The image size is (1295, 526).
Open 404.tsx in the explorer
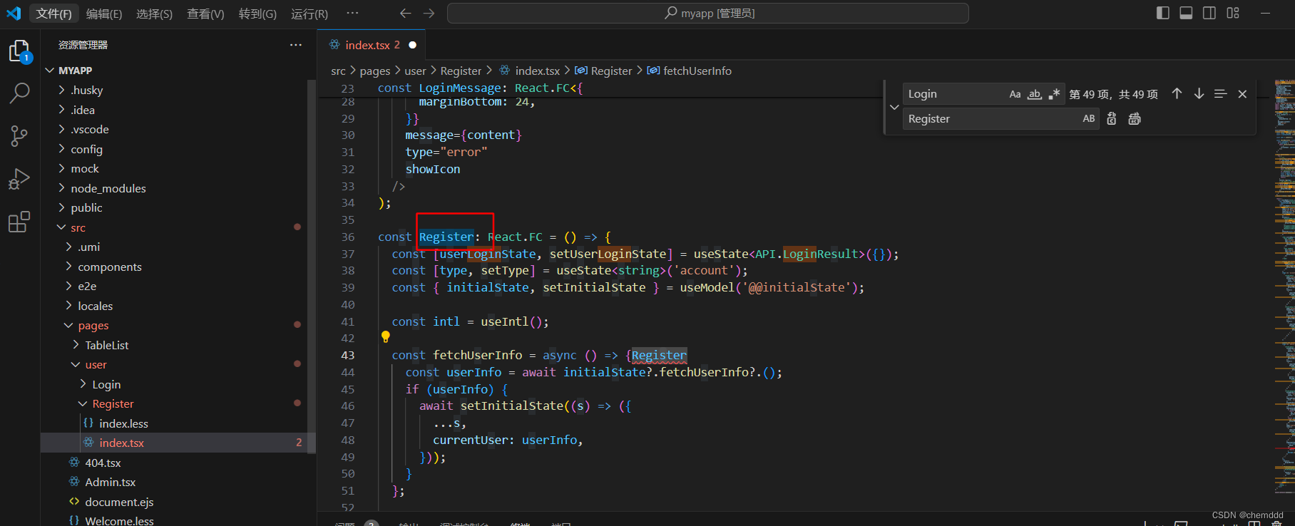[178, 463]
